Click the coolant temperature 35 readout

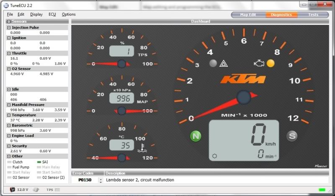122,145
